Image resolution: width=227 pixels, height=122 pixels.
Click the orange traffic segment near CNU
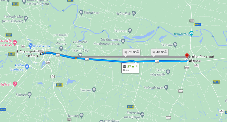point(76,58)
